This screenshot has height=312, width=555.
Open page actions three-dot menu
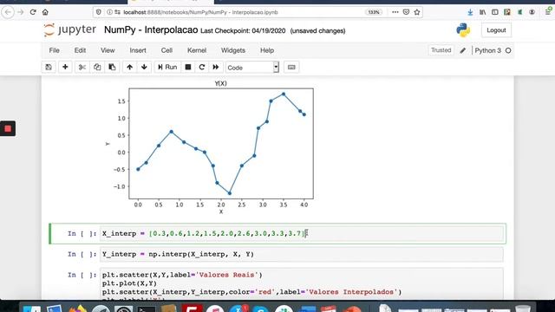(x=395, y=12)
